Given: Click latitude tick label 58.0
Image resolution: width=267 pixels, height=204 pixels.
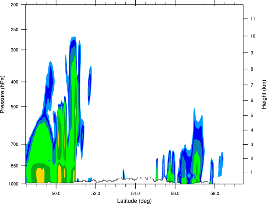Looking at the screenshot, I should [215, 194].
